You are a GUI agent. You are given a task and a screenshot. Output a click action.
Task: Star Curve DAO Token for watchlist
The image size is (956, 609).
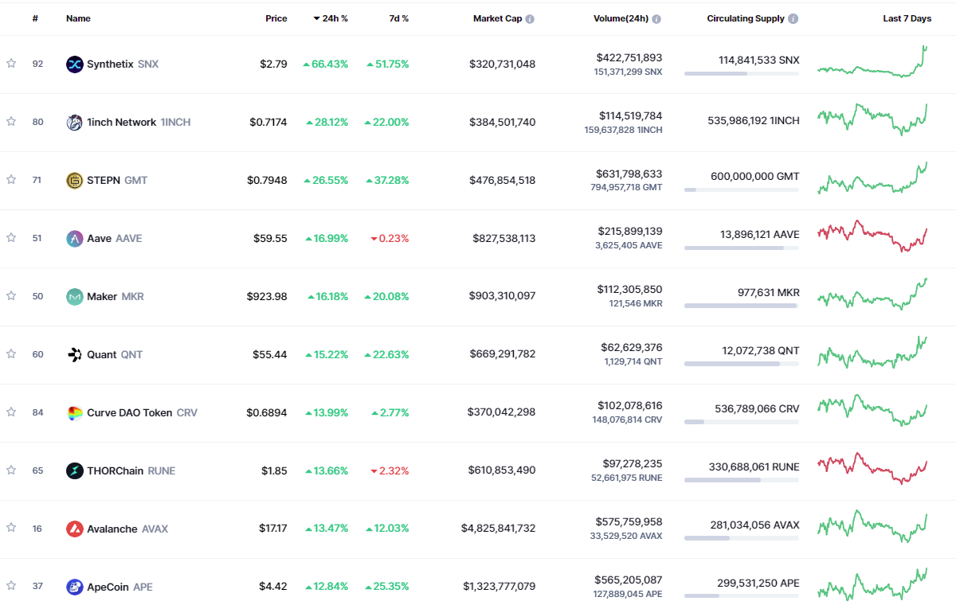coord(11,412)
